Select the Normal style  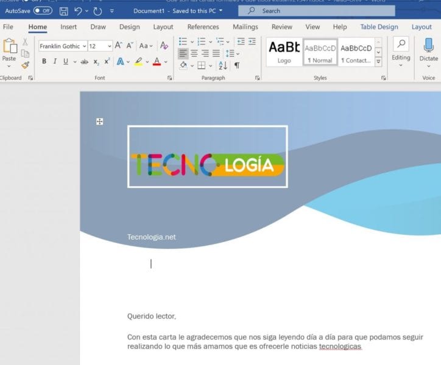click(320, 52)
